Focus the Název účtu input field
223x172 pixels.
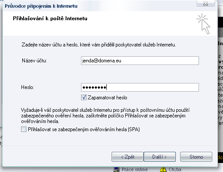click(x=140, y=61)
